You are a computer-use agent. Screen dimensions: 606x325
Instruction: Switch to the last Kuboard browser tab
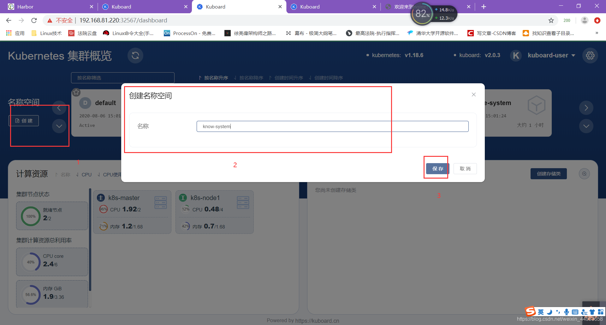pyautogui.click(x=333, y=7)
